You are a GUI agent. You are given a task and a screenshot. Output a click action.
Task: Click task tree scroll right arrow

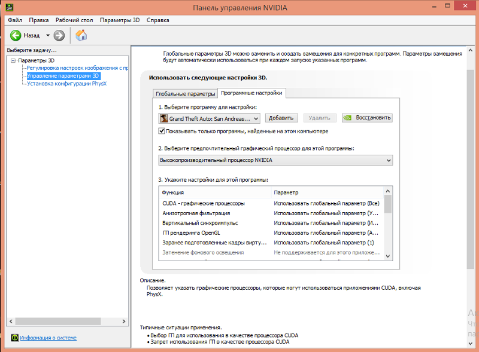(124, 321)
